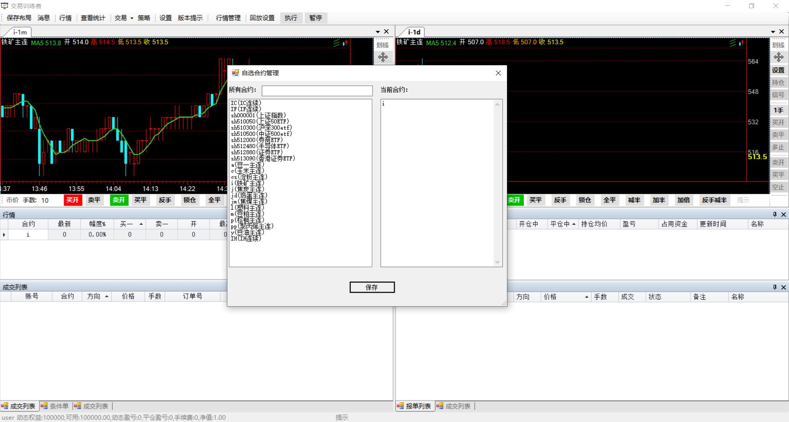Click the 保存 button in dialog

click(x=372, y=287)
